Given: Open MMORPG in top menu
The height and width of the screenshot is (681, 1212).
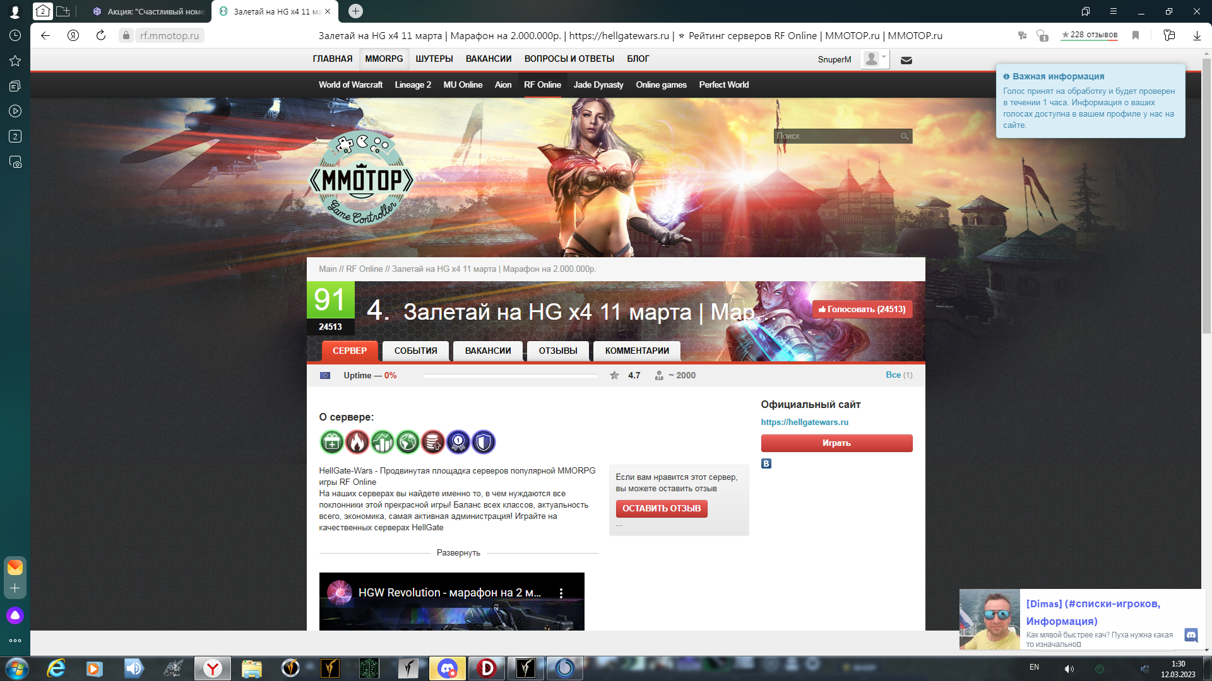Looking at the screenshot, I should click(x=384, y=59).
